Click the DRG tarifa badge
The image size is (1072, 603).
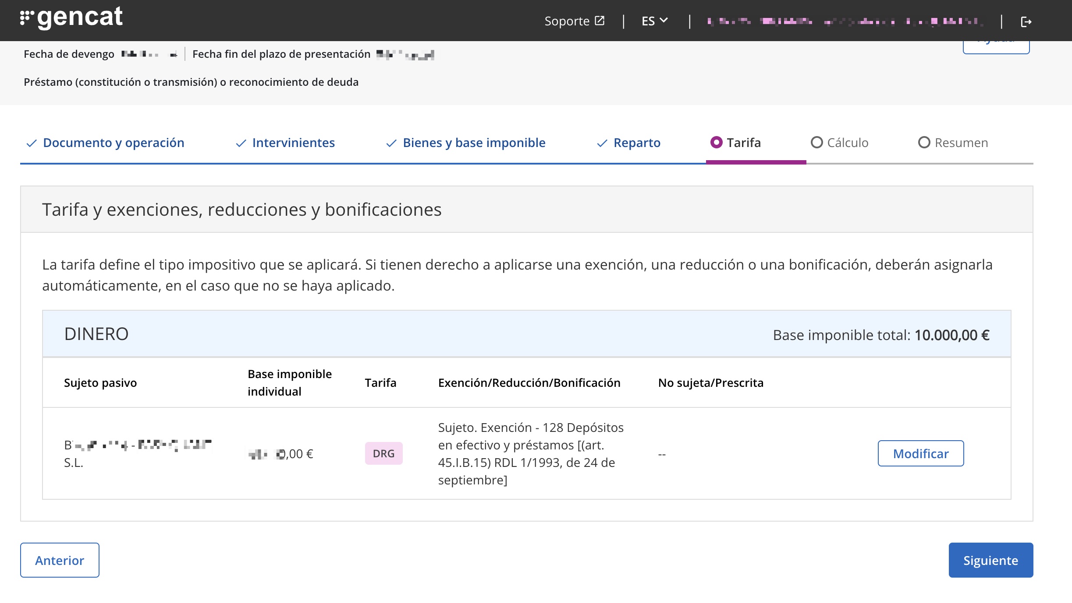383,453
